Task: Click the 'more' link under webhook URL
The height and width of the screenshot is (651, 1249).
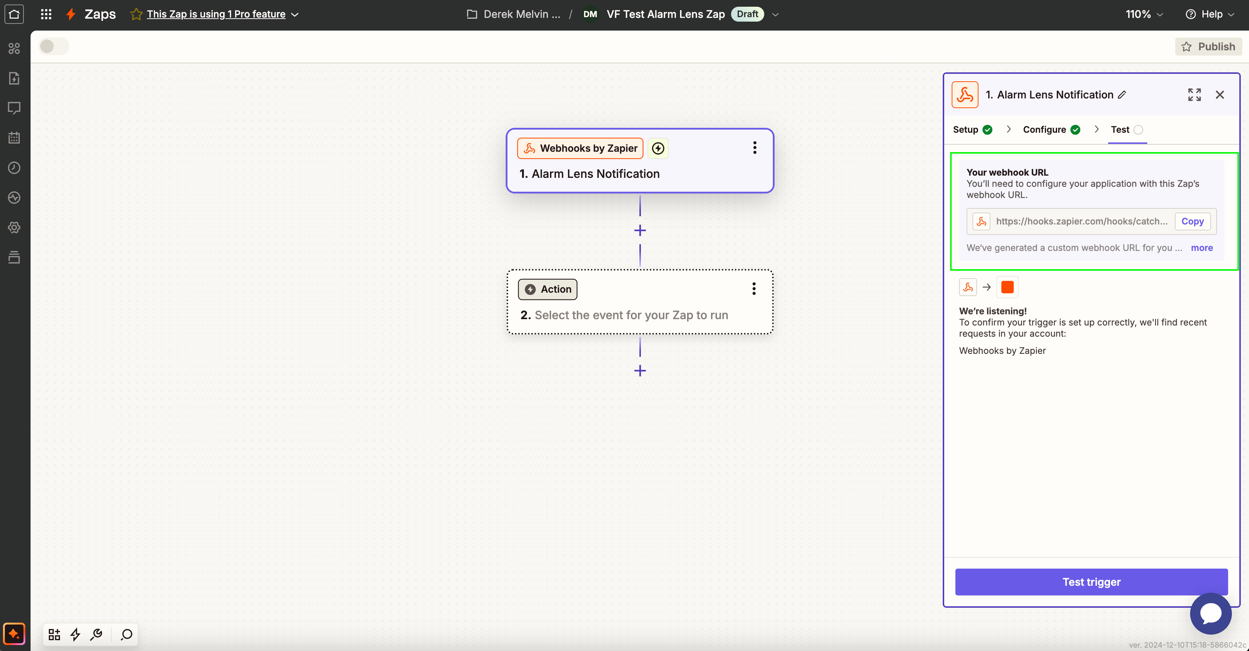Action: coord(1201,248)
